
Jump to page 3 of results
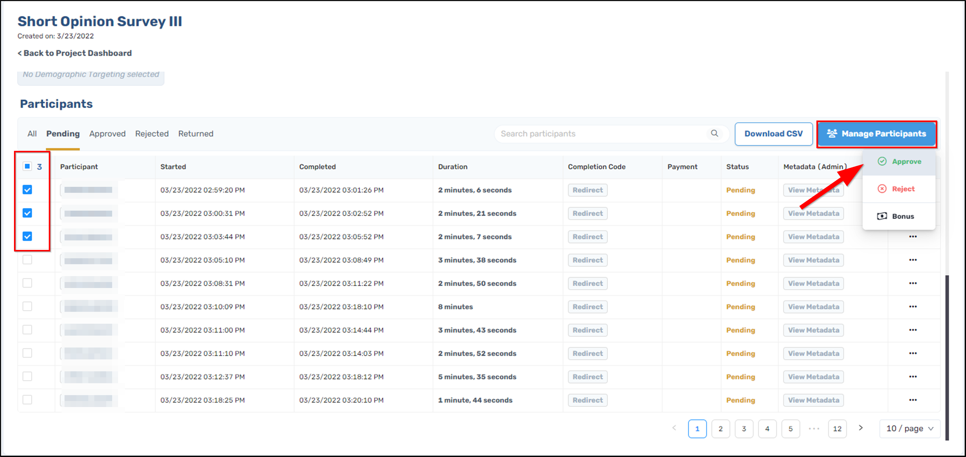click(744, 428)
